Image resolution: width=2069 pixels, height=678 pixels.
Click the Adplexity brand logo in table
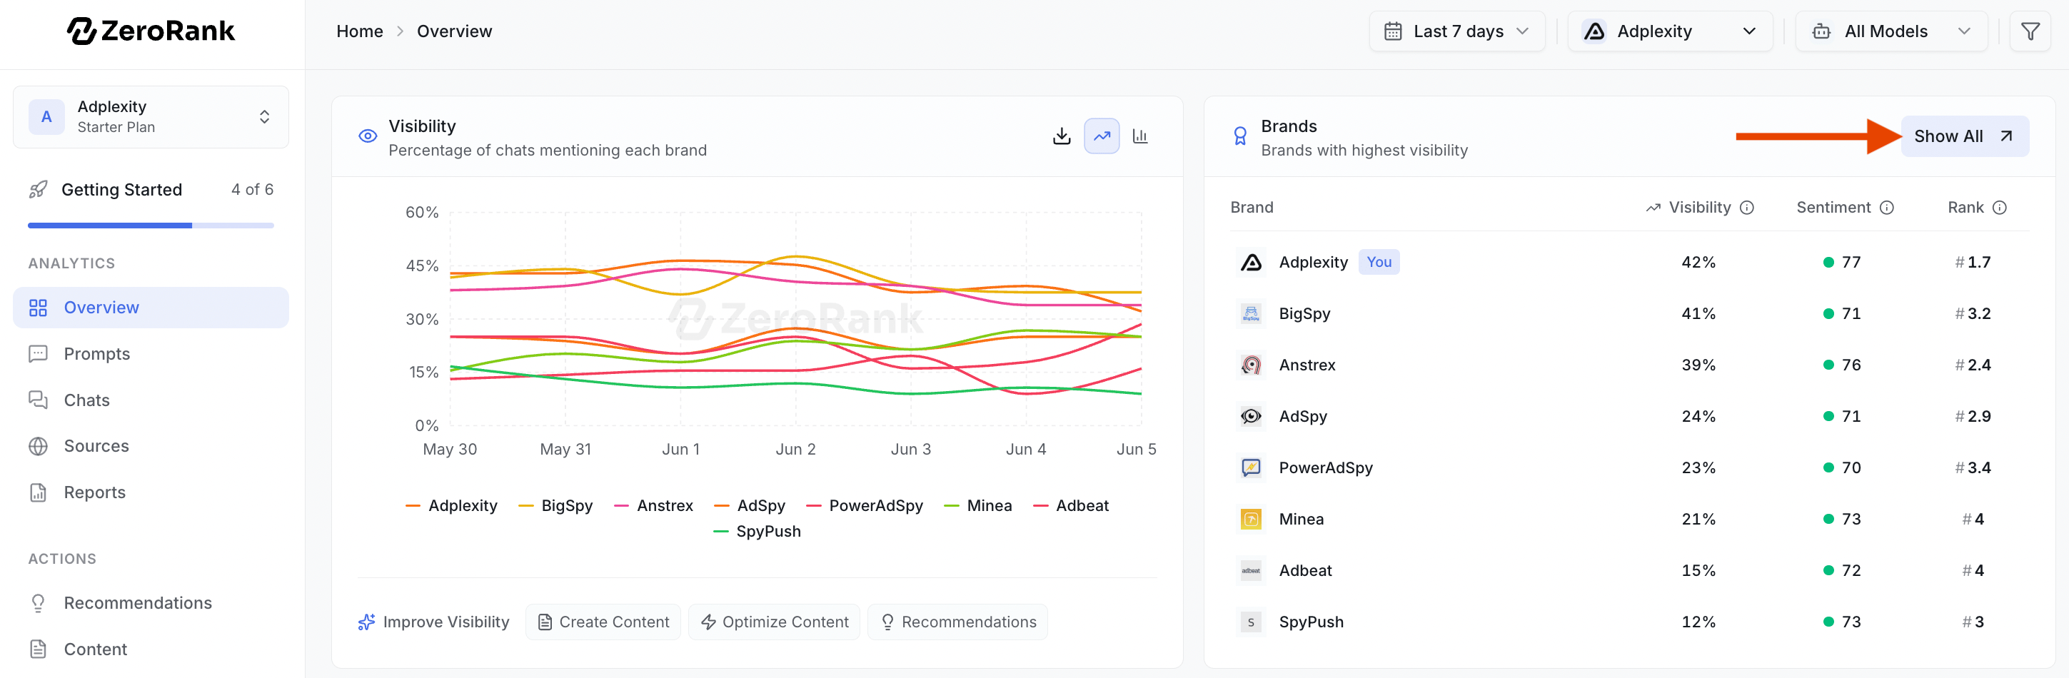(1252, 262)
